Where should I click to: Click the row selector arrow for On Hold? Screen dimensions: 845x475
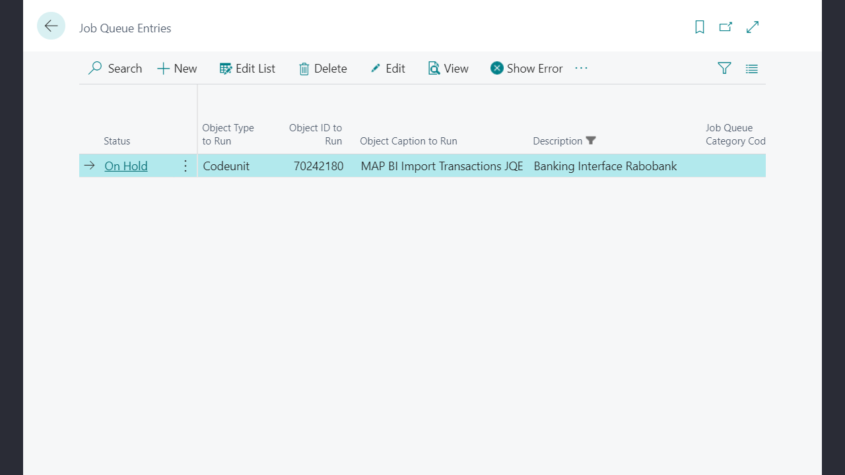pyautogui.click(x=90, y=166)
